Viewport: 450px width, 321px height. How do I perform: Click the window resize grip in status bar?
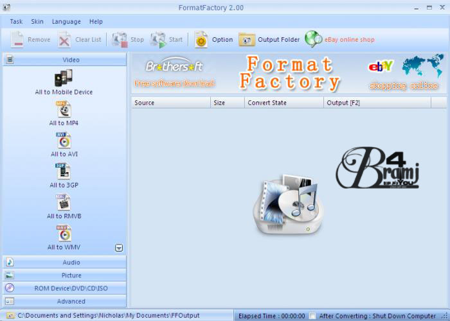[x=445, y=316]
